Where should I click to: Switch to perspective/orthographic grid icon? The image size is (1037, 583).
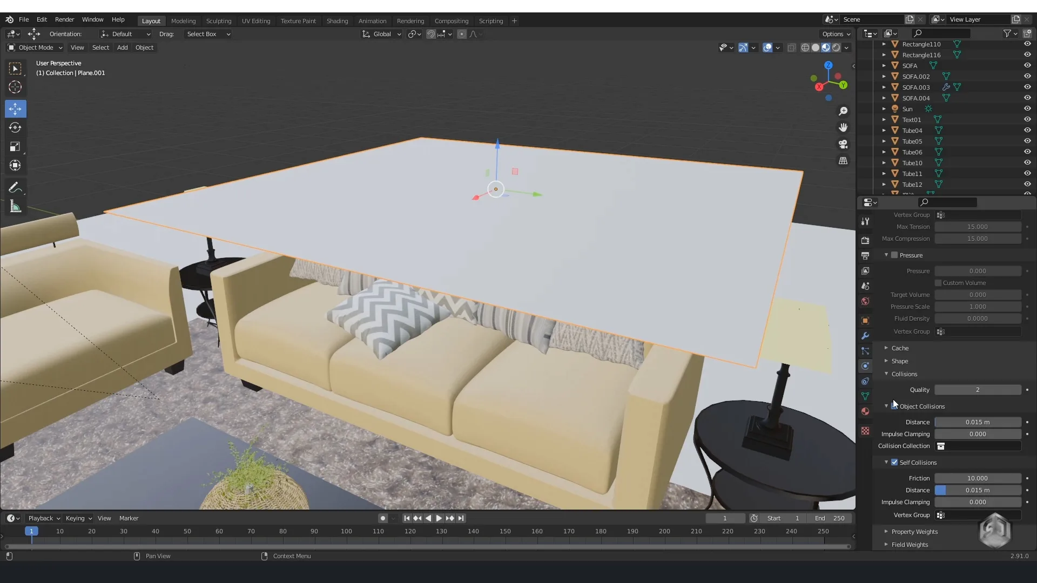[843, 161]
